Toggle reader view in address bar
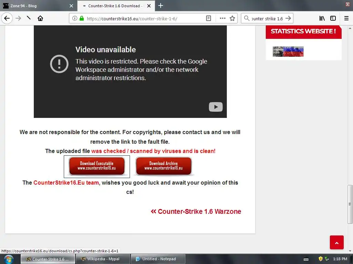Viewport: 353px width, 264px height. [x=209, y=18]
